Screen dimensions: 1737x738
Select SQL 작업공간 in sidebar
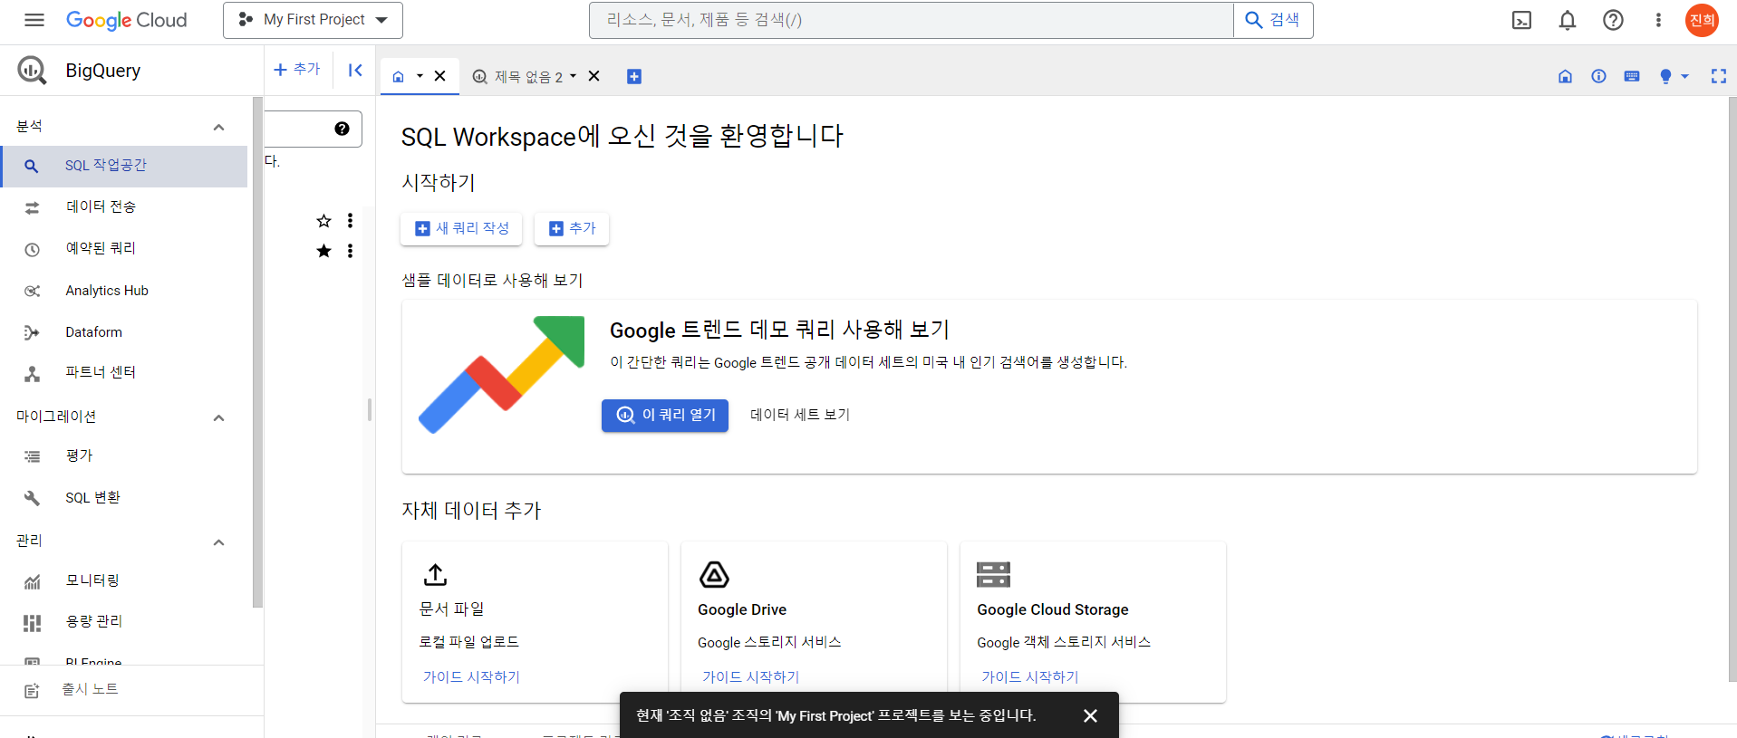pyautogui.click(x=124, y=166)
